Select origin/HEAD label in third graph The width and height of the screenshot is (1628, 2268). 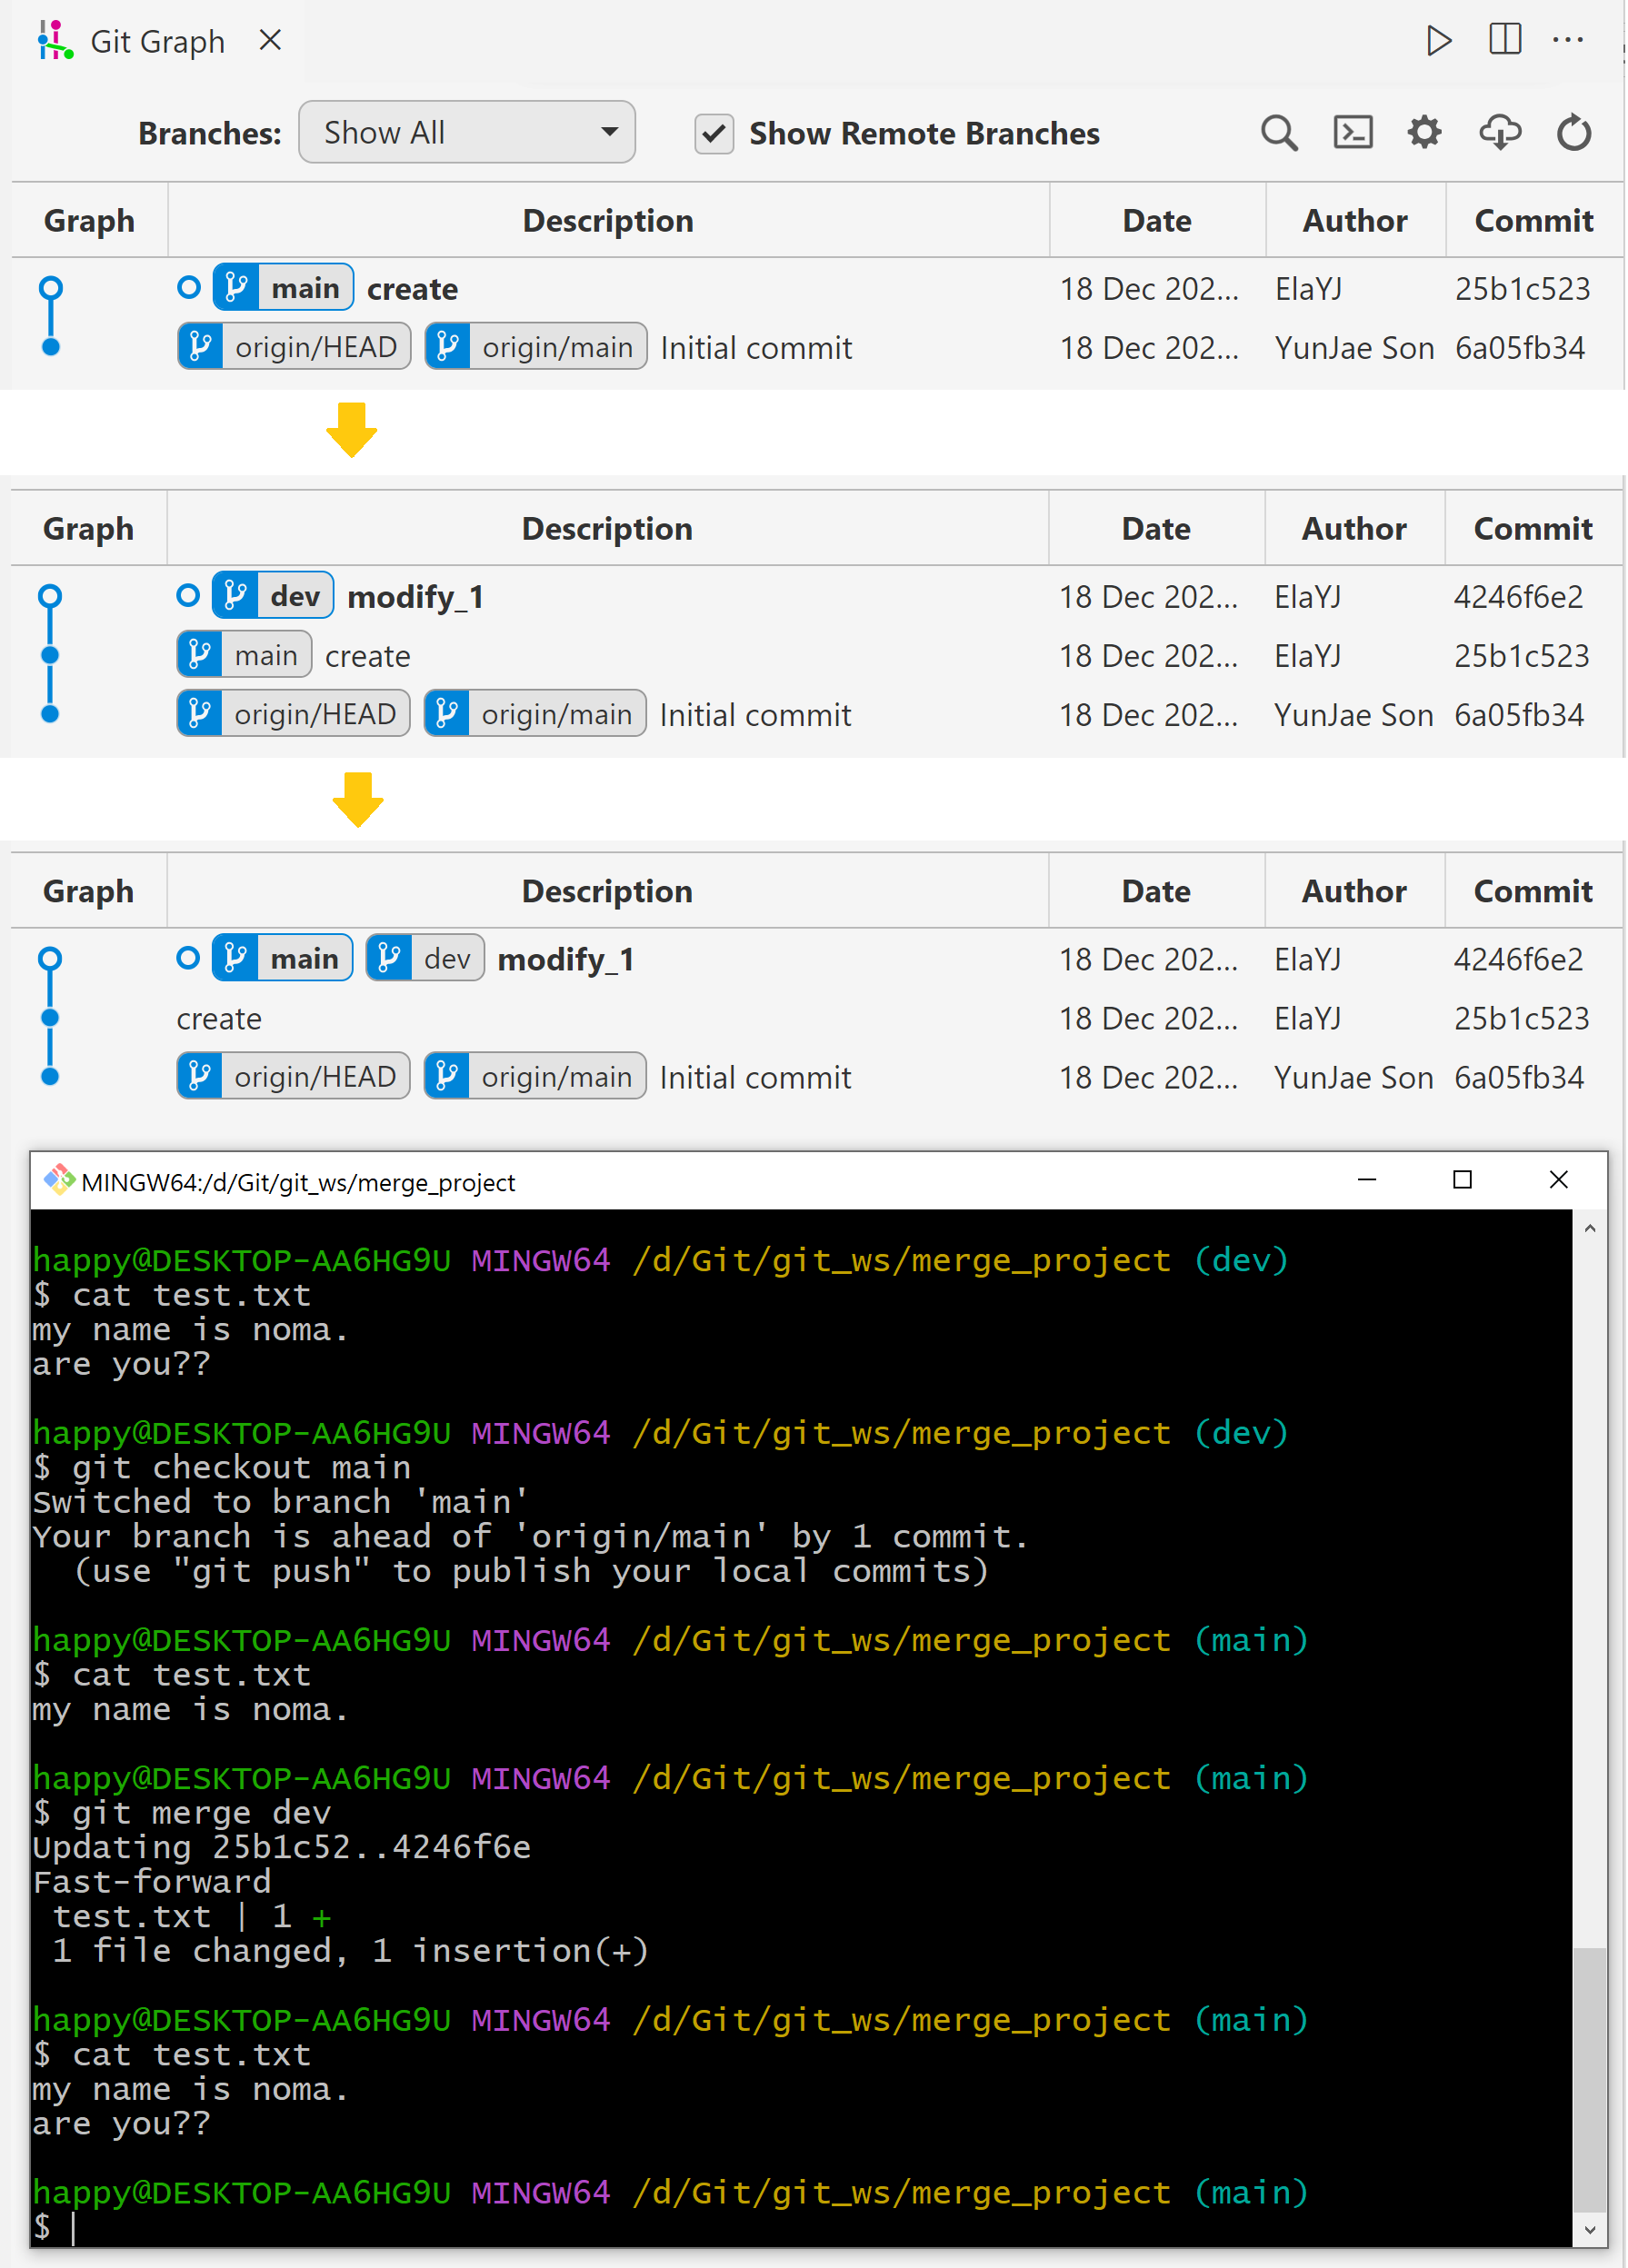(x=294, y=1076)
